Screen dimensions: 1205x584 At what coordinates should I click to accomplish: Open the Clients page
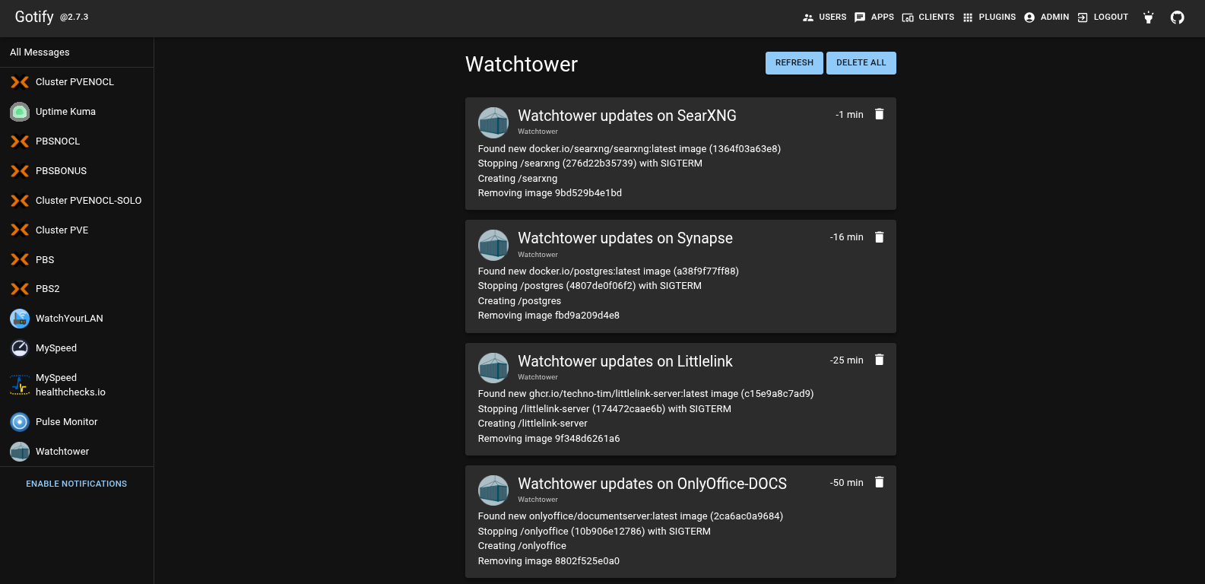coord(928,17)
